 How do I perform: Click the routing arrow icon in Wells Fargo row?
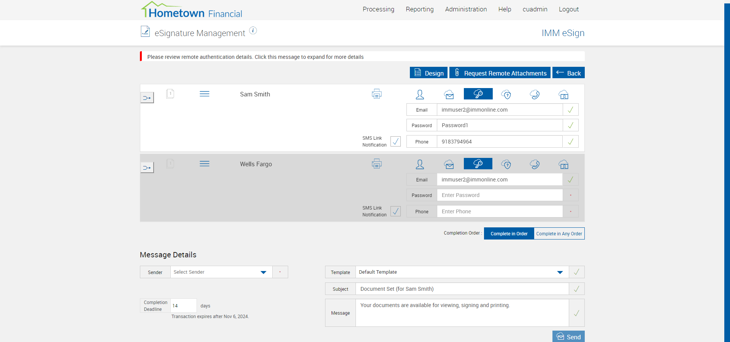pyautogui.click(x=147, y=167)
